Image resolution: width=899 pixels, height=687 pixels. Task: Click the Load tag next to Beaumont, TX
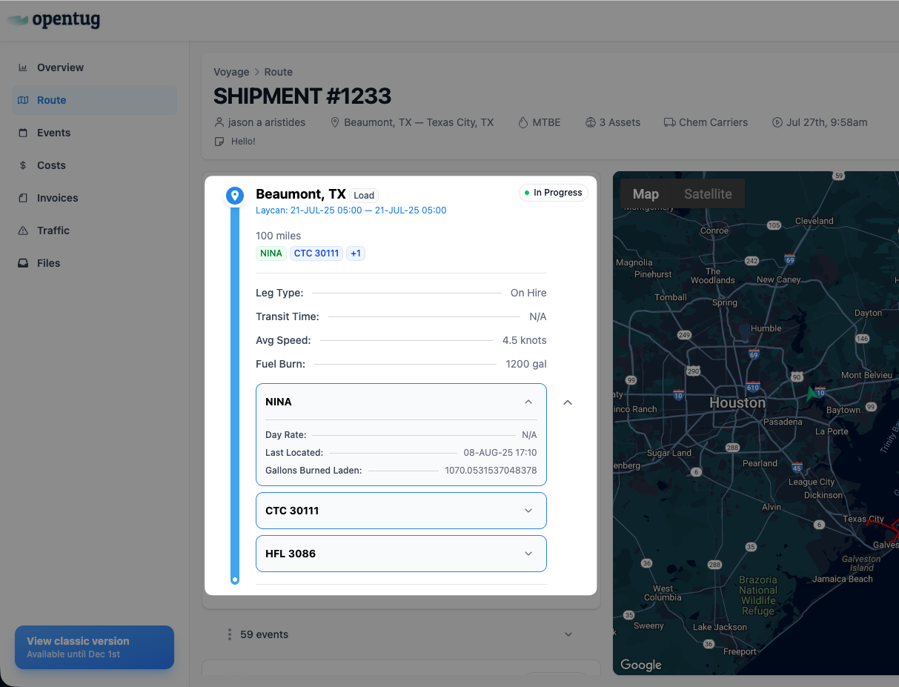364,196
